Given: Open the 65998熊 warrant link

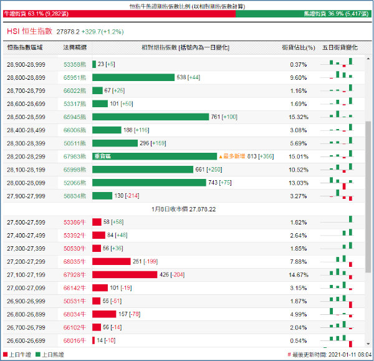Looking at the screenshot, I should pos(75,170).
